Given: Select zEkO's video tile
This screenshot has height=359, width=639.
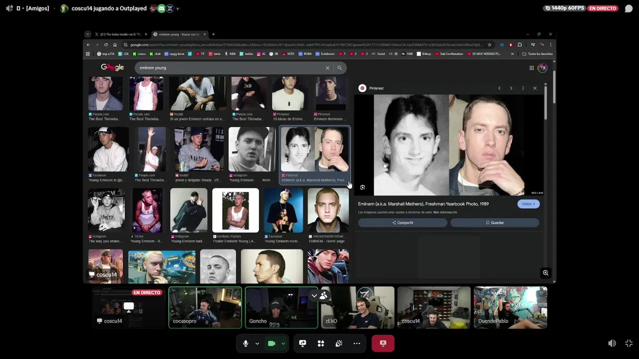Looking at the screenshot, I should tap(357, 308).
